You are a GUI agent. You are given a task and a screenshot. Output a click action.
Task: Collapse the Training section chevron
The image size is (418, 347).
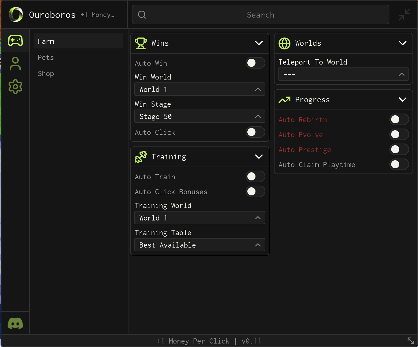(x=259, y=157)
